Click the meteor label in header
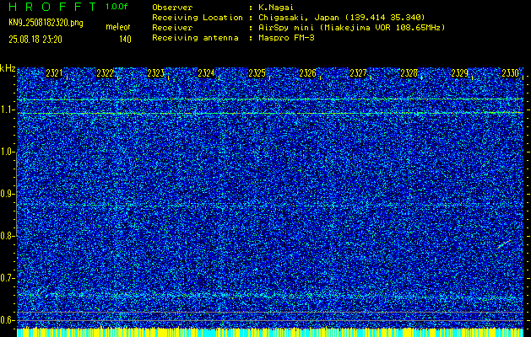The image size is (531, 337). pyautogui.click(x=118, y=27)
